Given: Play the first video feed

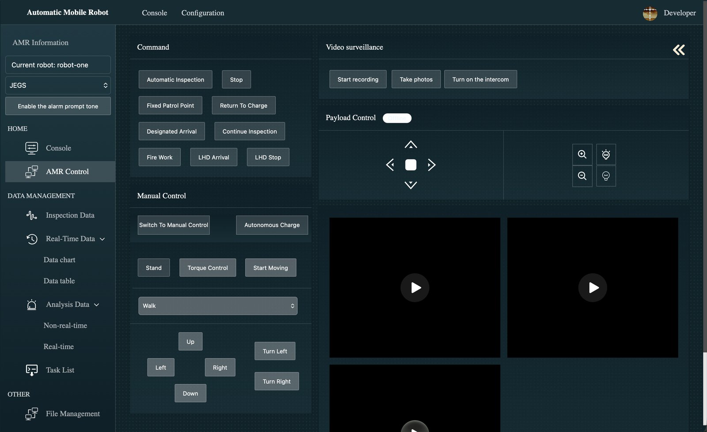Looking at the screenshot, I should pyautogui.click(x=414, y=288).
